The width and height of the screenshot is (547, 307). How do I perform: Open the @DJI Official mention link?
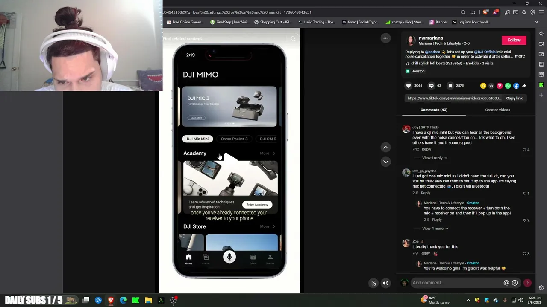pyautogui.click(x=485, y=52)
